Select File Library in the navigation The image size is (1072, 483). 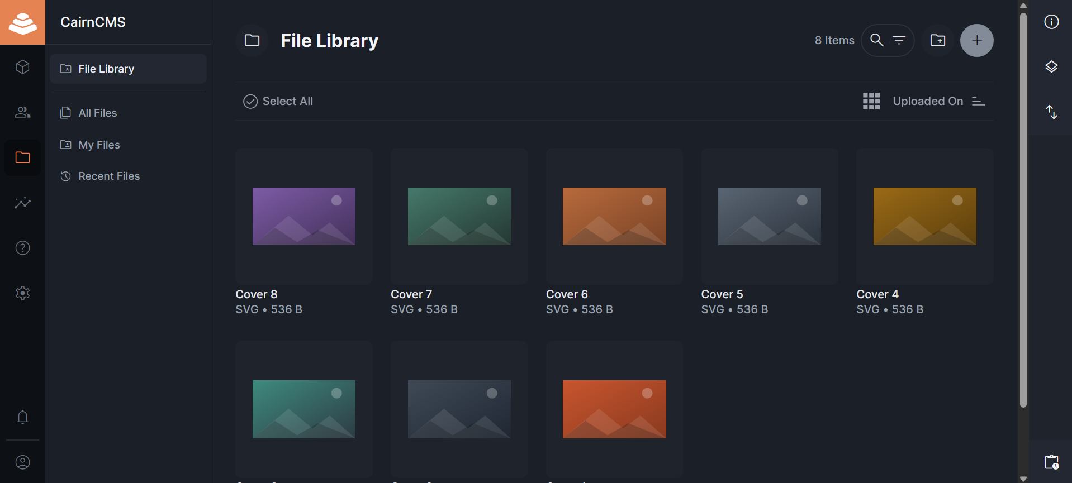128,69
